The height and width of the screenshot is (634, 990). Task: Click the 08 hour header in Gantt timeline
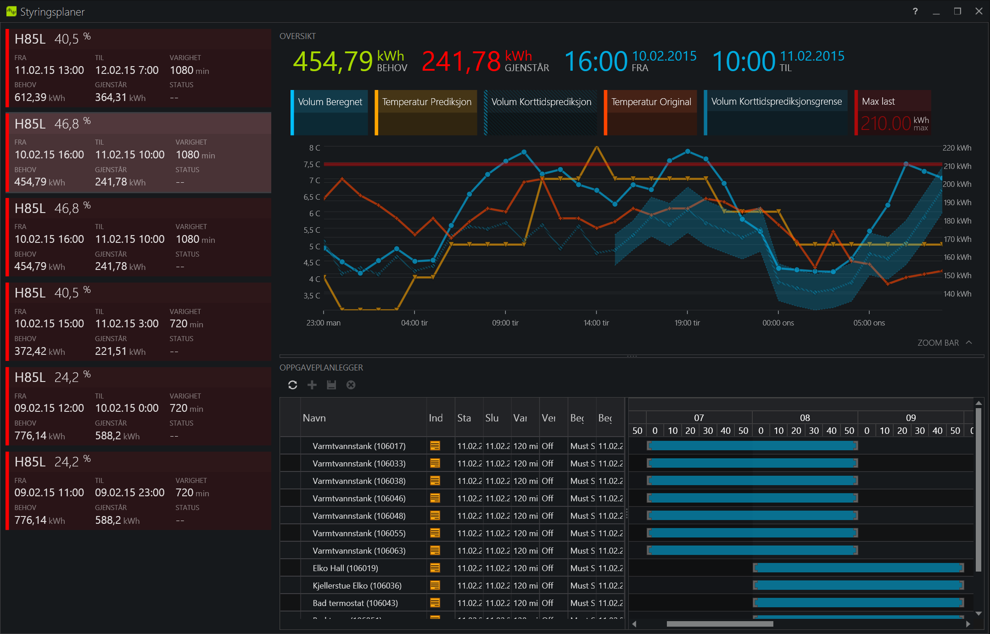[x=805, y=418]
